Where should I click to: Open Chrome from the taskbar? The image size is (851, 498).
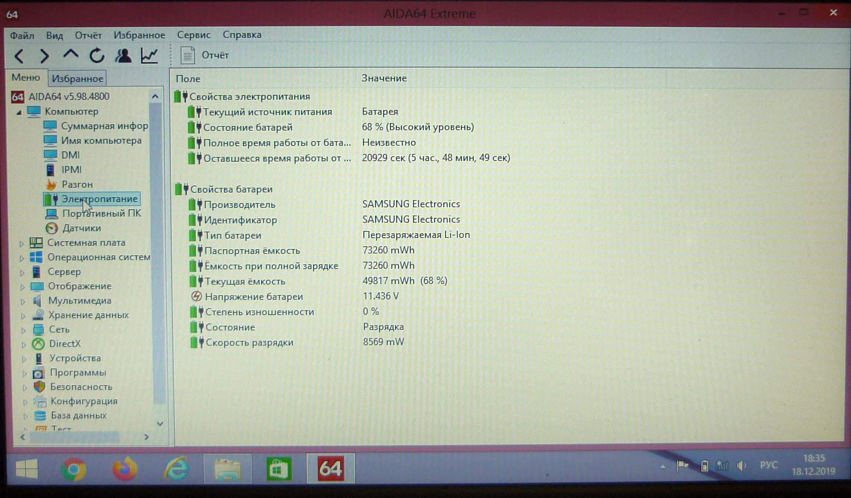click(x=73, y=469)
